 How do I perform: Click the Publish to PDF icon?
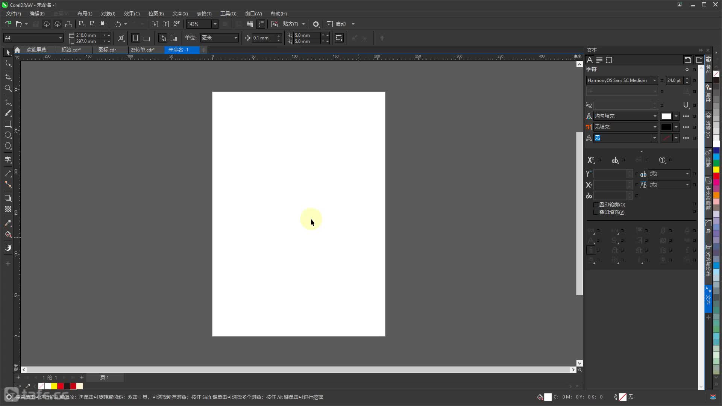pyautogui.click(x=177, y=24)
